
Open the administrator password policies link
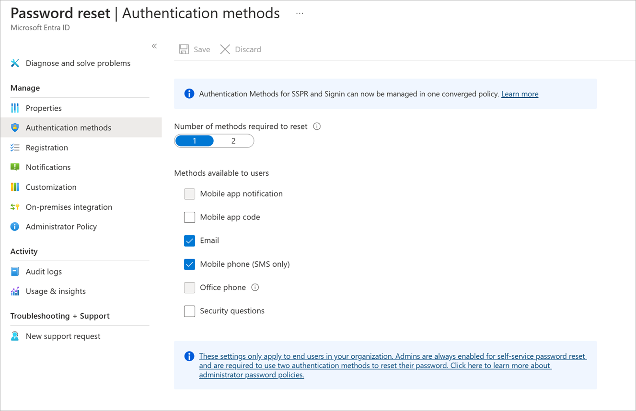coord(393,365)
